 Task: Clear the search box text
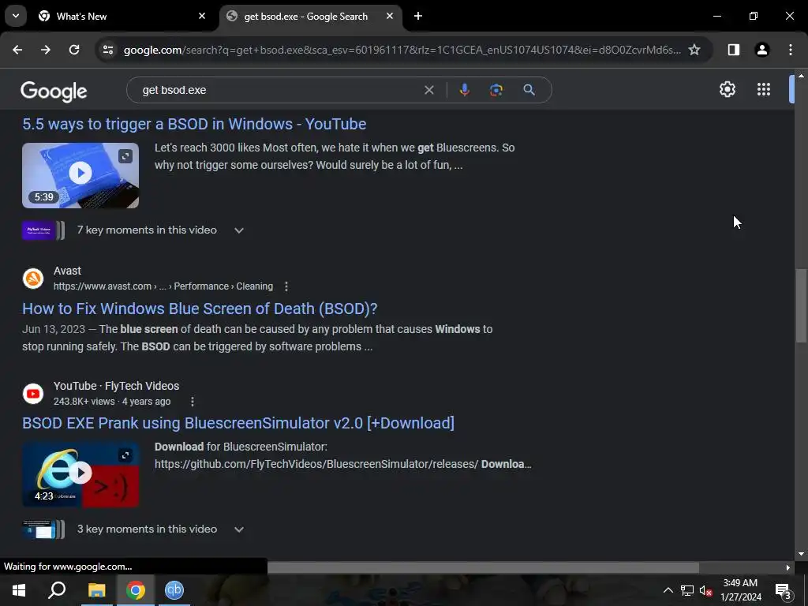pyautogui.click(x=428, y=90)
